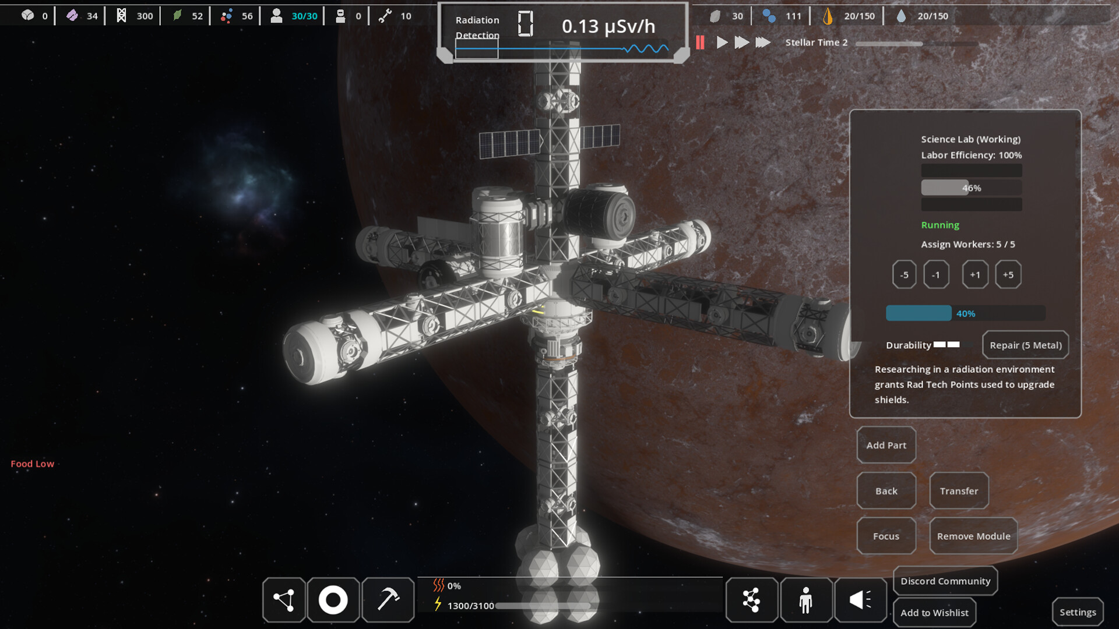The height and width of the screenshot is (629, 1119).
Task: Click the blue 40% progress bar
Action: point(965,313)
